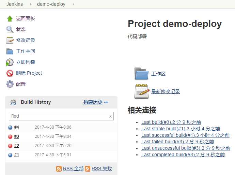
Task: Open Last stable build(#1) link
Action: pyautogui.click(x=181, y=129)
